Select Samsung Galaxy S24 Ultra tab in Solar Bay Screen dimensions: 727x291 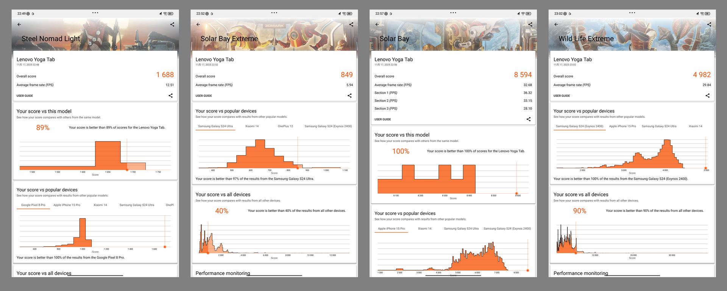[x=461, y=229]
